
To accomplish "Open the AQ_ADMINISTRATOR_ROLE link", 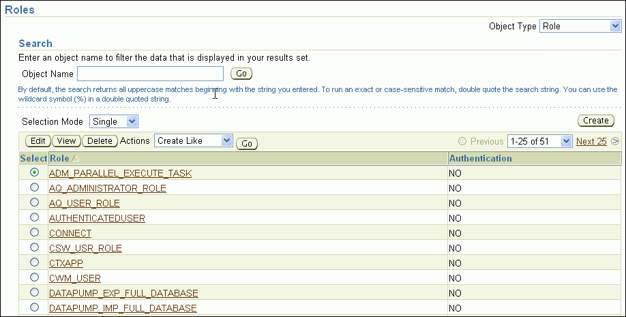I will (x=108, y=188).
